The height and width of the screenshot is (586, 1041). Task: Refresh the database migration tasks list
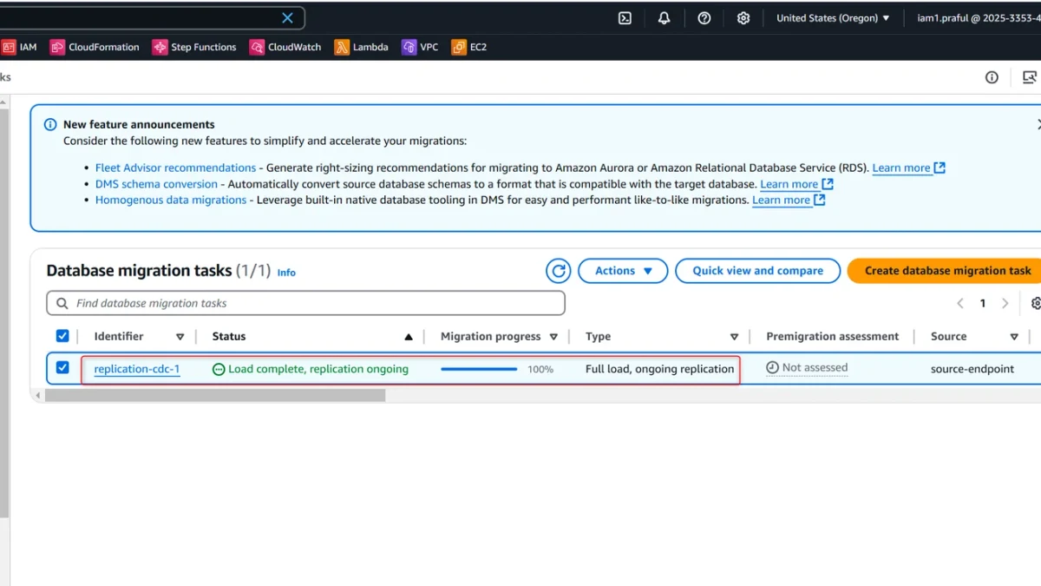559,271
